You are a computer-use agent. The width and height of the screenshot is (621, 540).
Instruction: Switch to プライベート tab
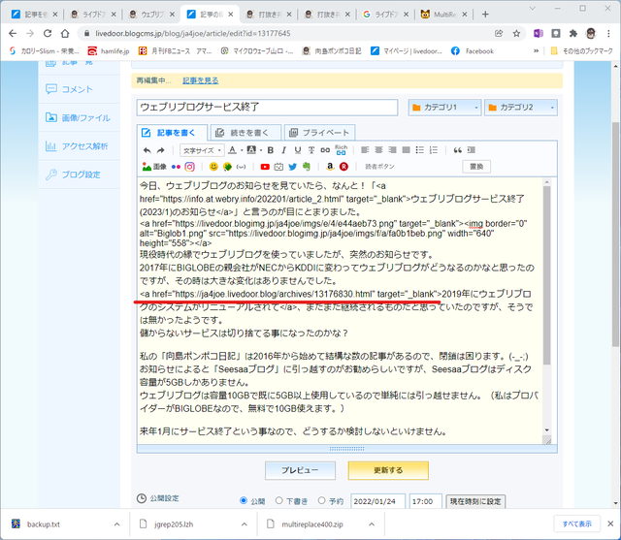pos(319,133)
